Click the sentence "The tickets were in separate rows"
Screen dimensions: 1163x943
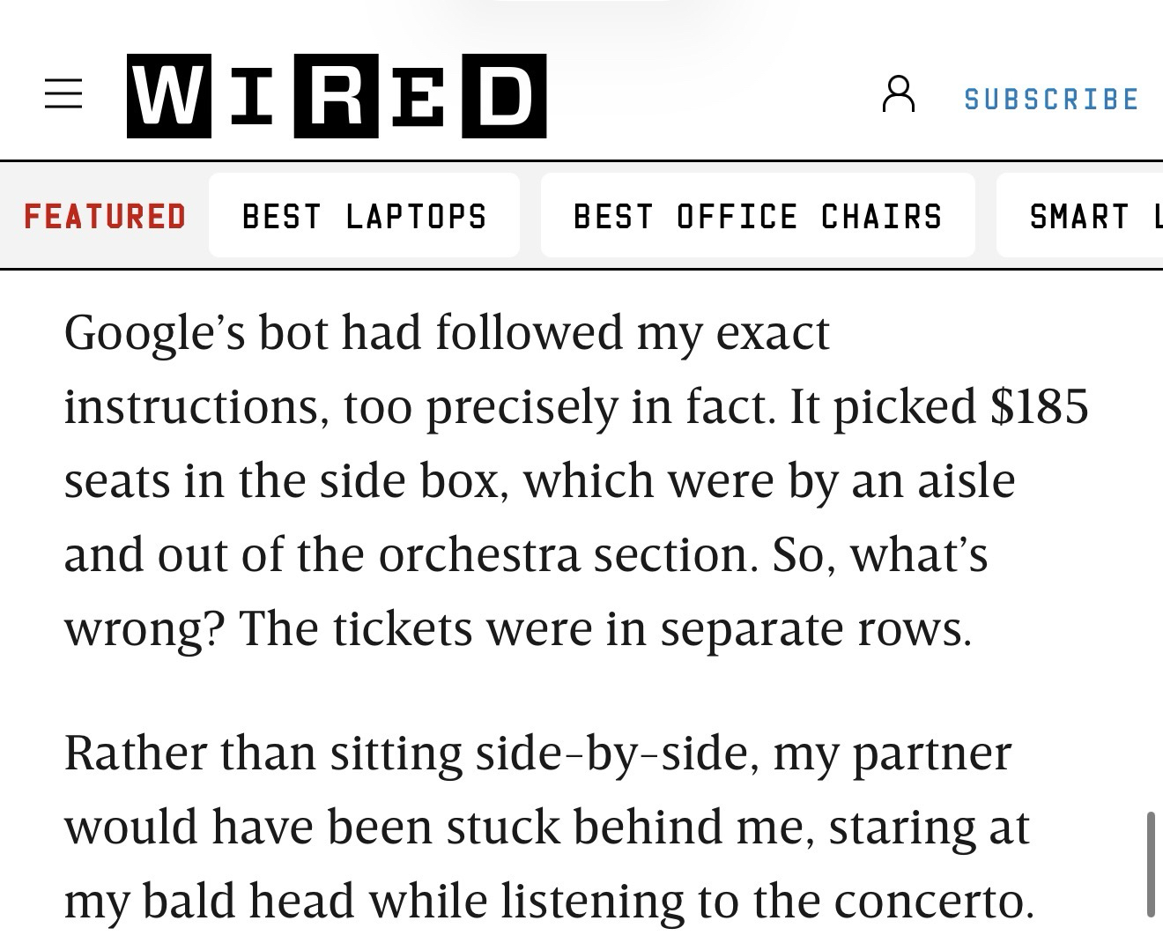point(604,629)
